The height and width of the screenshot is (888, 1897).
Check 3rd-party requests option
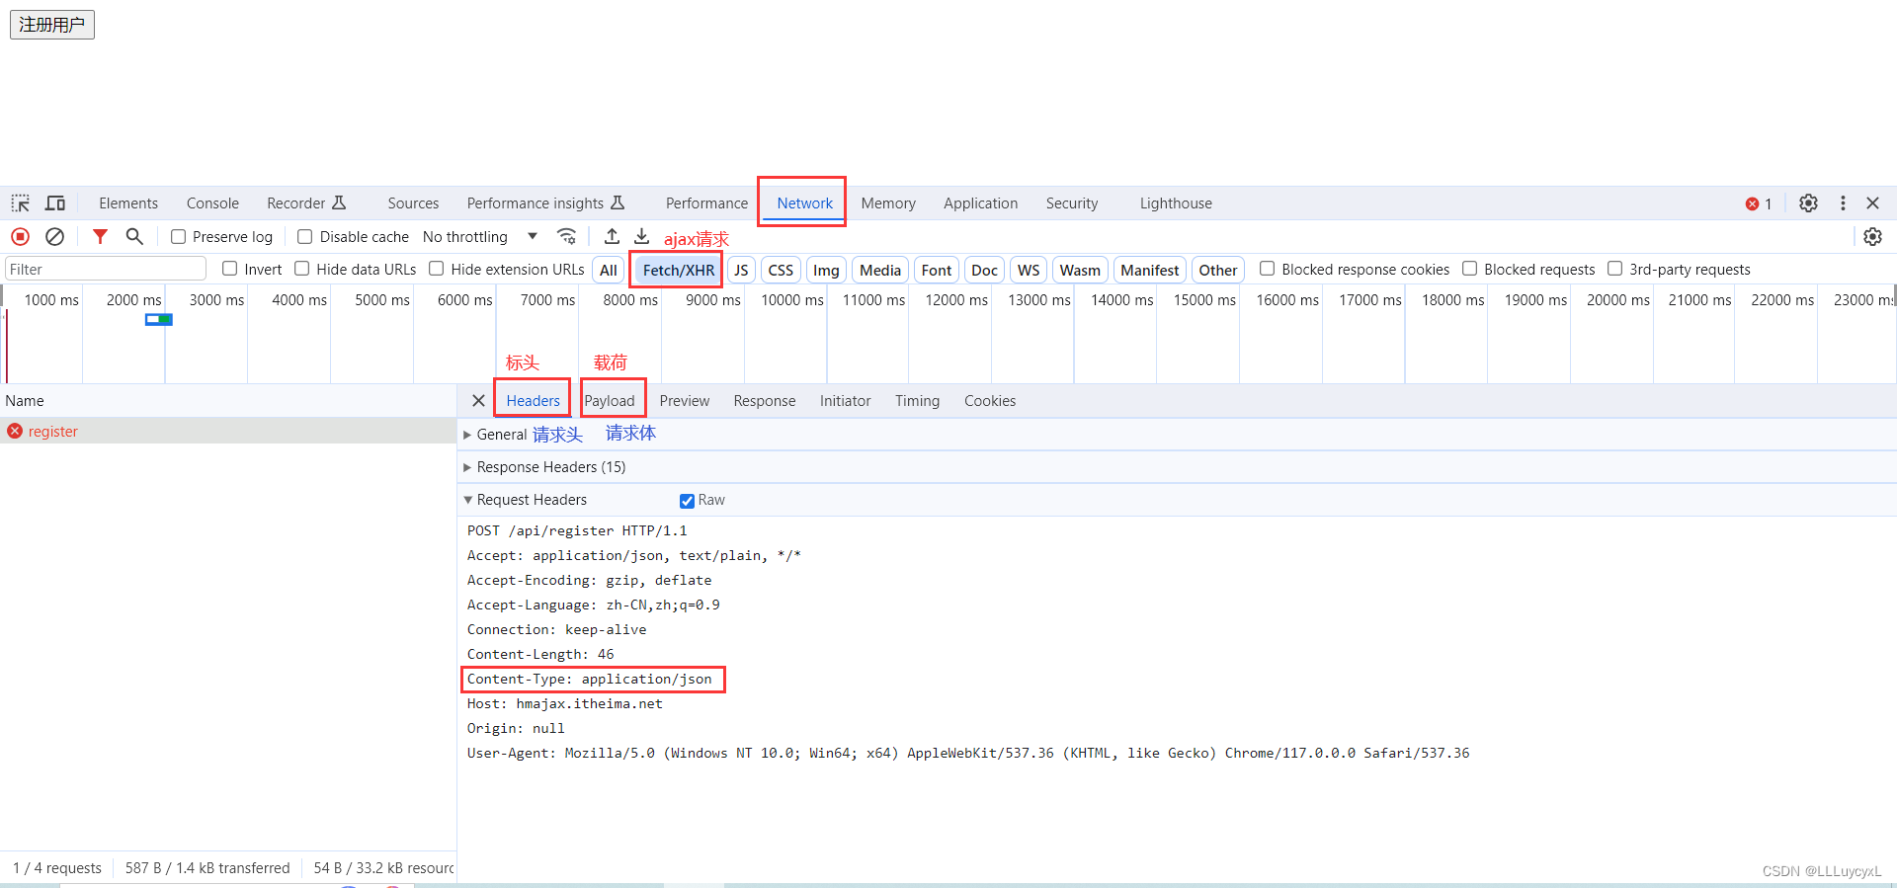tap(1615, 269)
